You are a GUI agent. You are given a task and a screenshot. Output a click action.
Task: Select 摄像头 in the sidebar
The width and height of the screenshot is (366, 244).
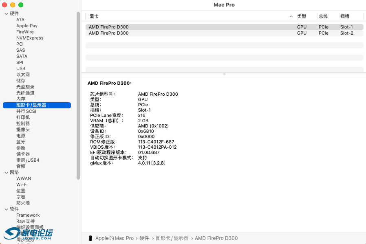23,130
